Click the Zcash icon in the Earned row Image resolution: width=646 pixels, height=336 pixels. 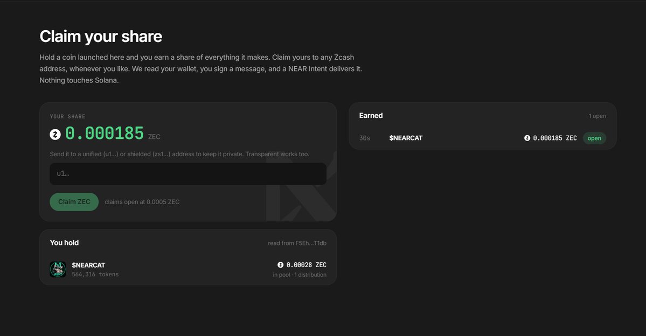click(x=527, y=138)
